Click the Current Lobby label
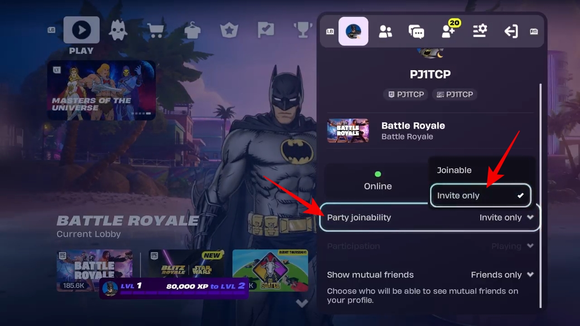The width and height of the screenshot is (580, 326). [x=89, y=234]
